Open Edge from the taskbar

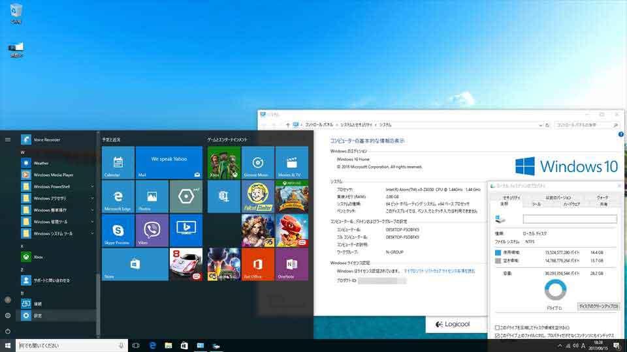click(x=152, y=345)
